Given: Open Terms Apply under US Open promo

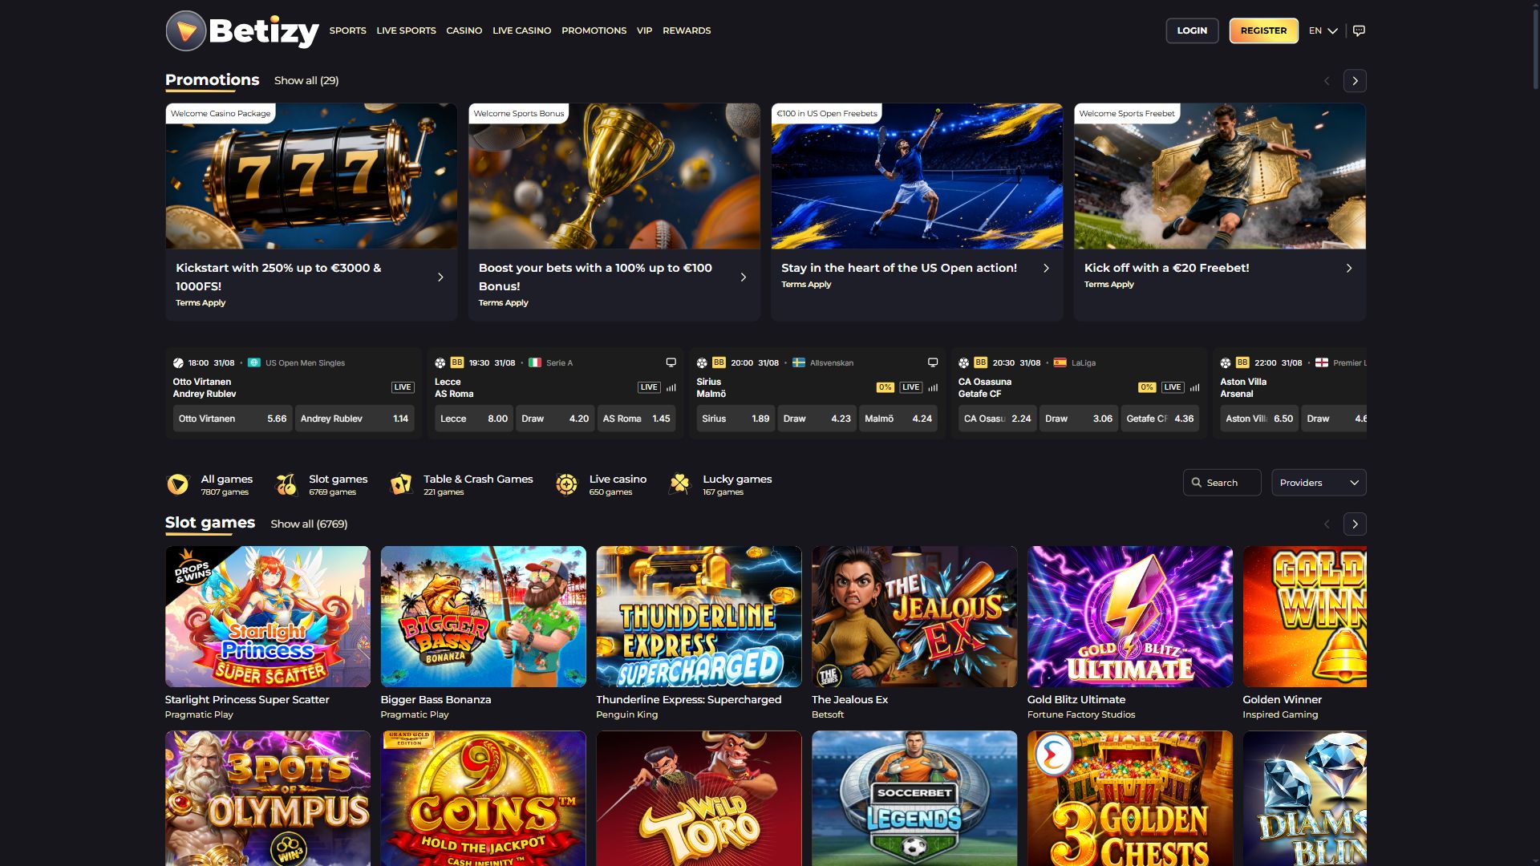Looking at the screenshot, I should pos(806,285).
